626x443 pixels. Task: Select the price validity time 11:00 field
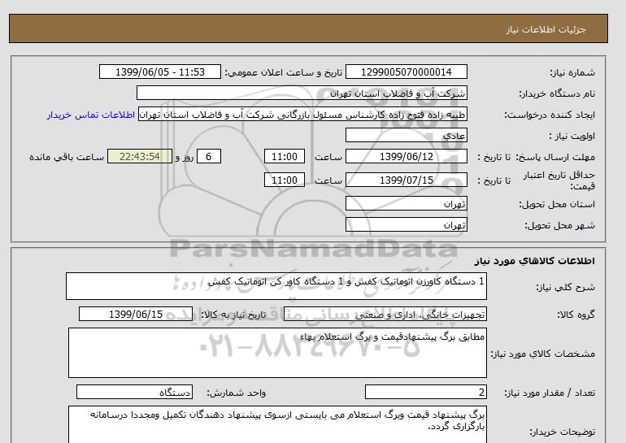(x=285, y=180)
